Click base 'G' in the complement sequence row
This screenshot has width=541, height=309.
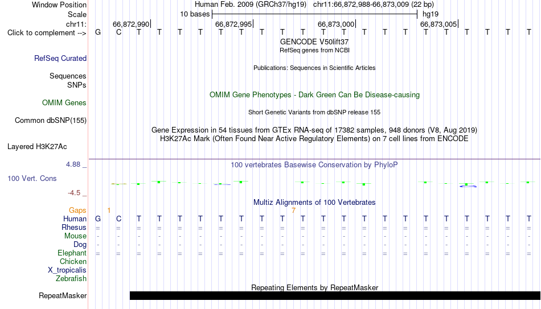pos(98,32)
